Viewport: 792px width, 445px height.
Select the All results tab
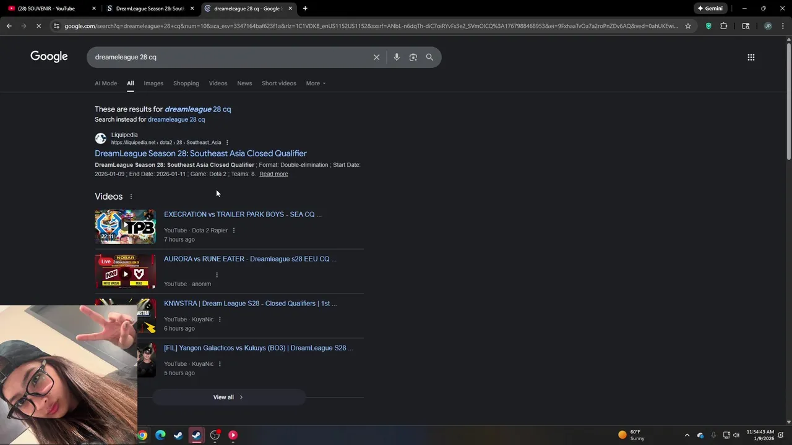click(131, 83)
